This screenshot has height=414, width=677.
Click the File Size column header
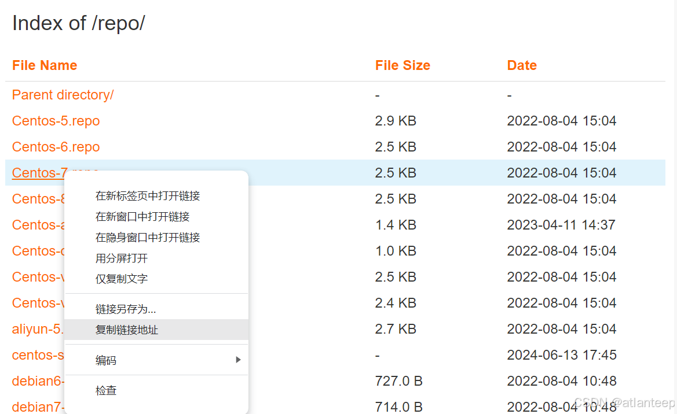(x=402, y=65)
